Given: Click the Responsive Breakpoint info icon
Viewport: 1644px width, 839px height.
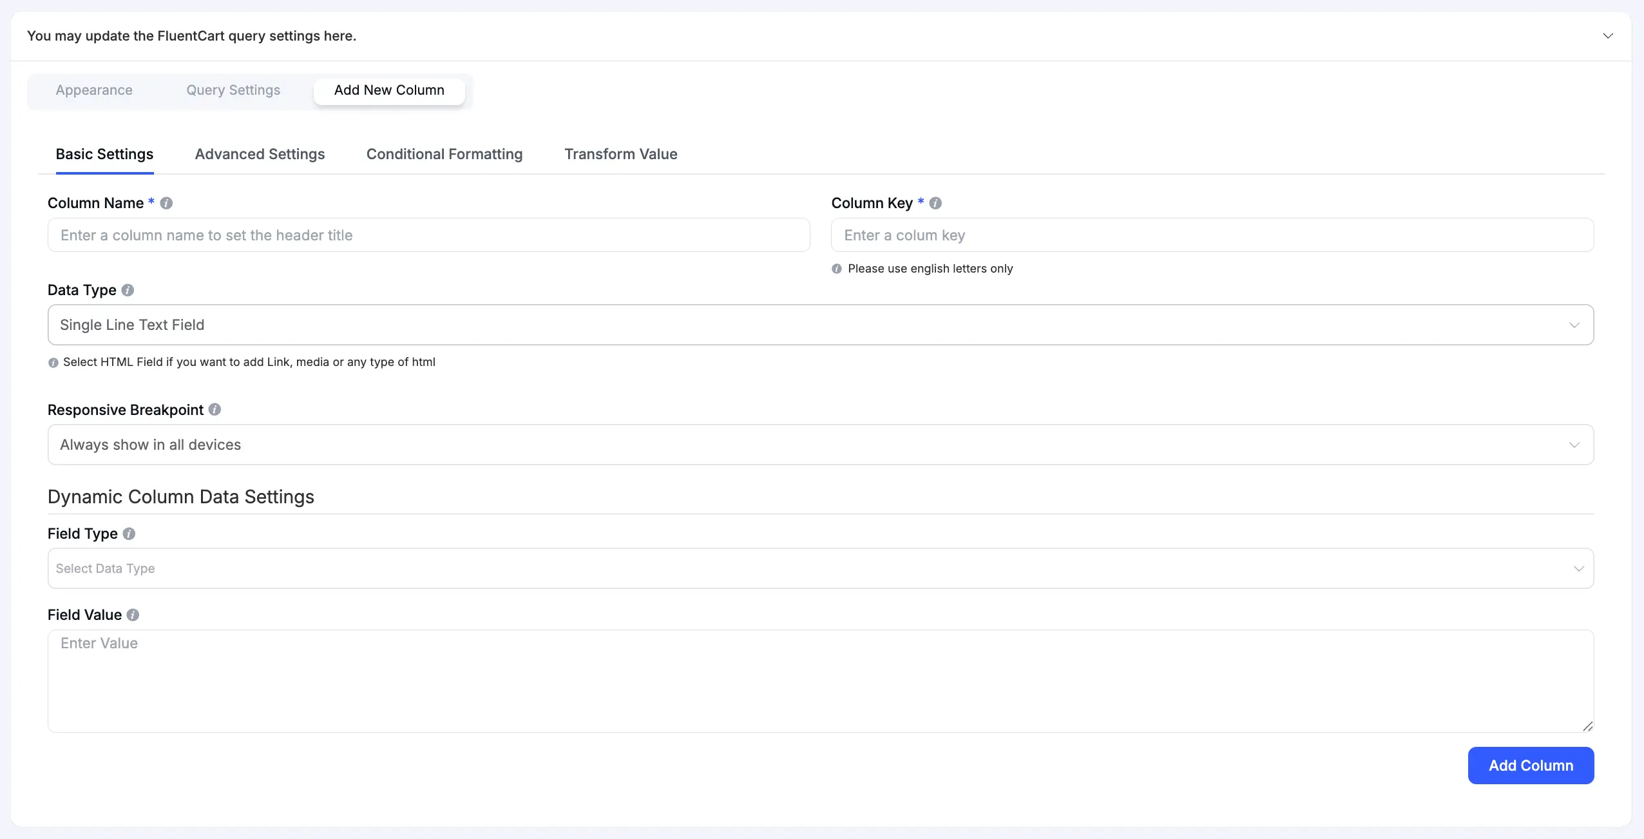Looking at the screenshot, I should click(x=215, y=410).
